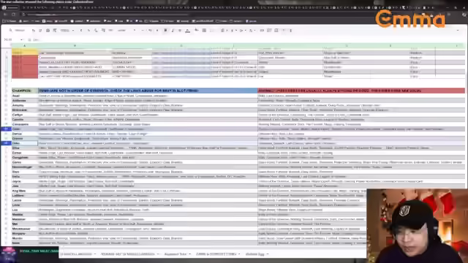Open the text wrapping dropdown
468x263 pixels.
(x=242, y=31)
